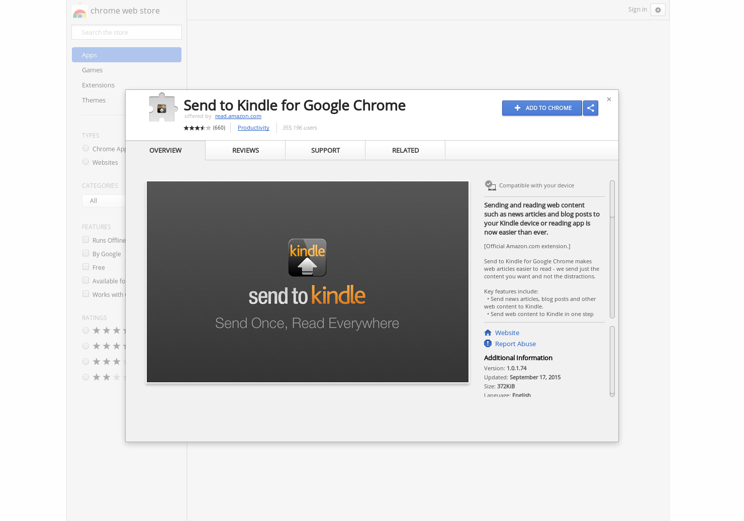The height and width of the screenshot is (521, 744).
Task: Open the read.amazon.com link
Action: (238, 116)
